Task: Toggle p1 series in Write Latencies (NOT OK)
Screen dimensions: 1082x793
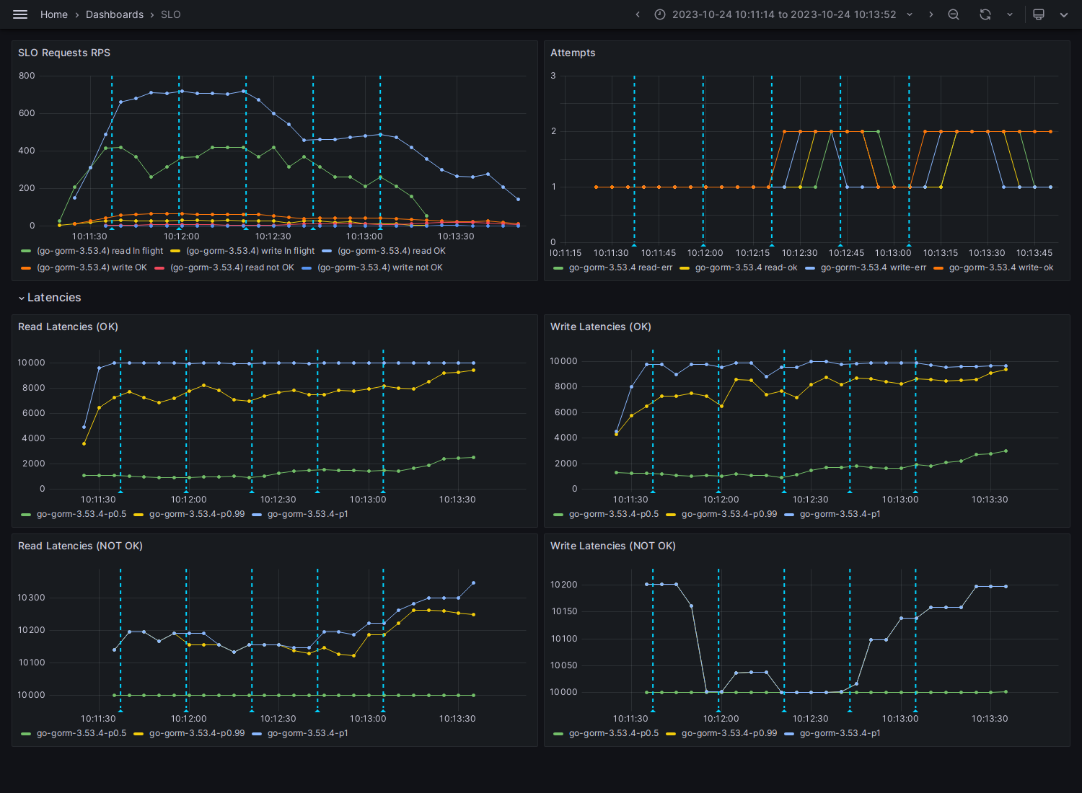Action: click(840, 733)
